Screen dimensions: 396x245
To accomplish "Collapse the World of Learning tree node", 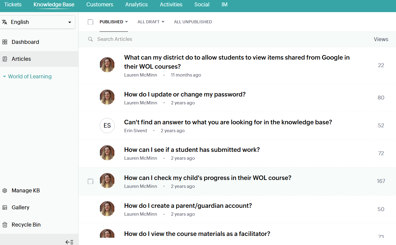I will pos(4,77).
